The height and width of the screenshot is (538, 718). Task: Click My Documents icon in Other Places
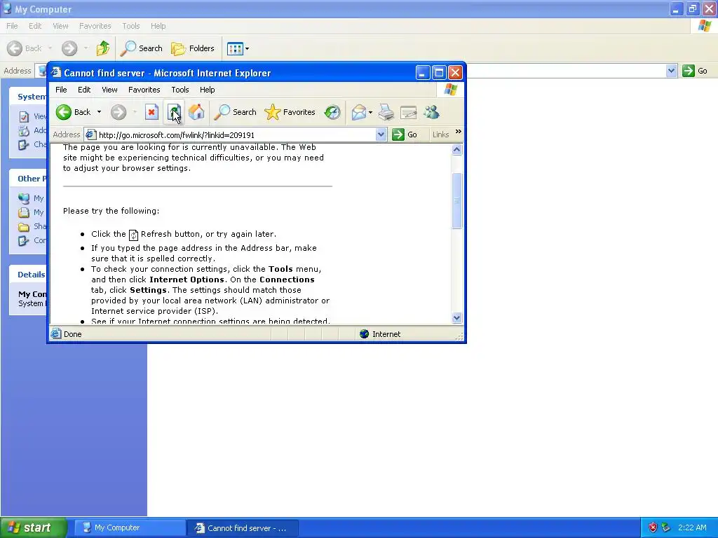24,212
